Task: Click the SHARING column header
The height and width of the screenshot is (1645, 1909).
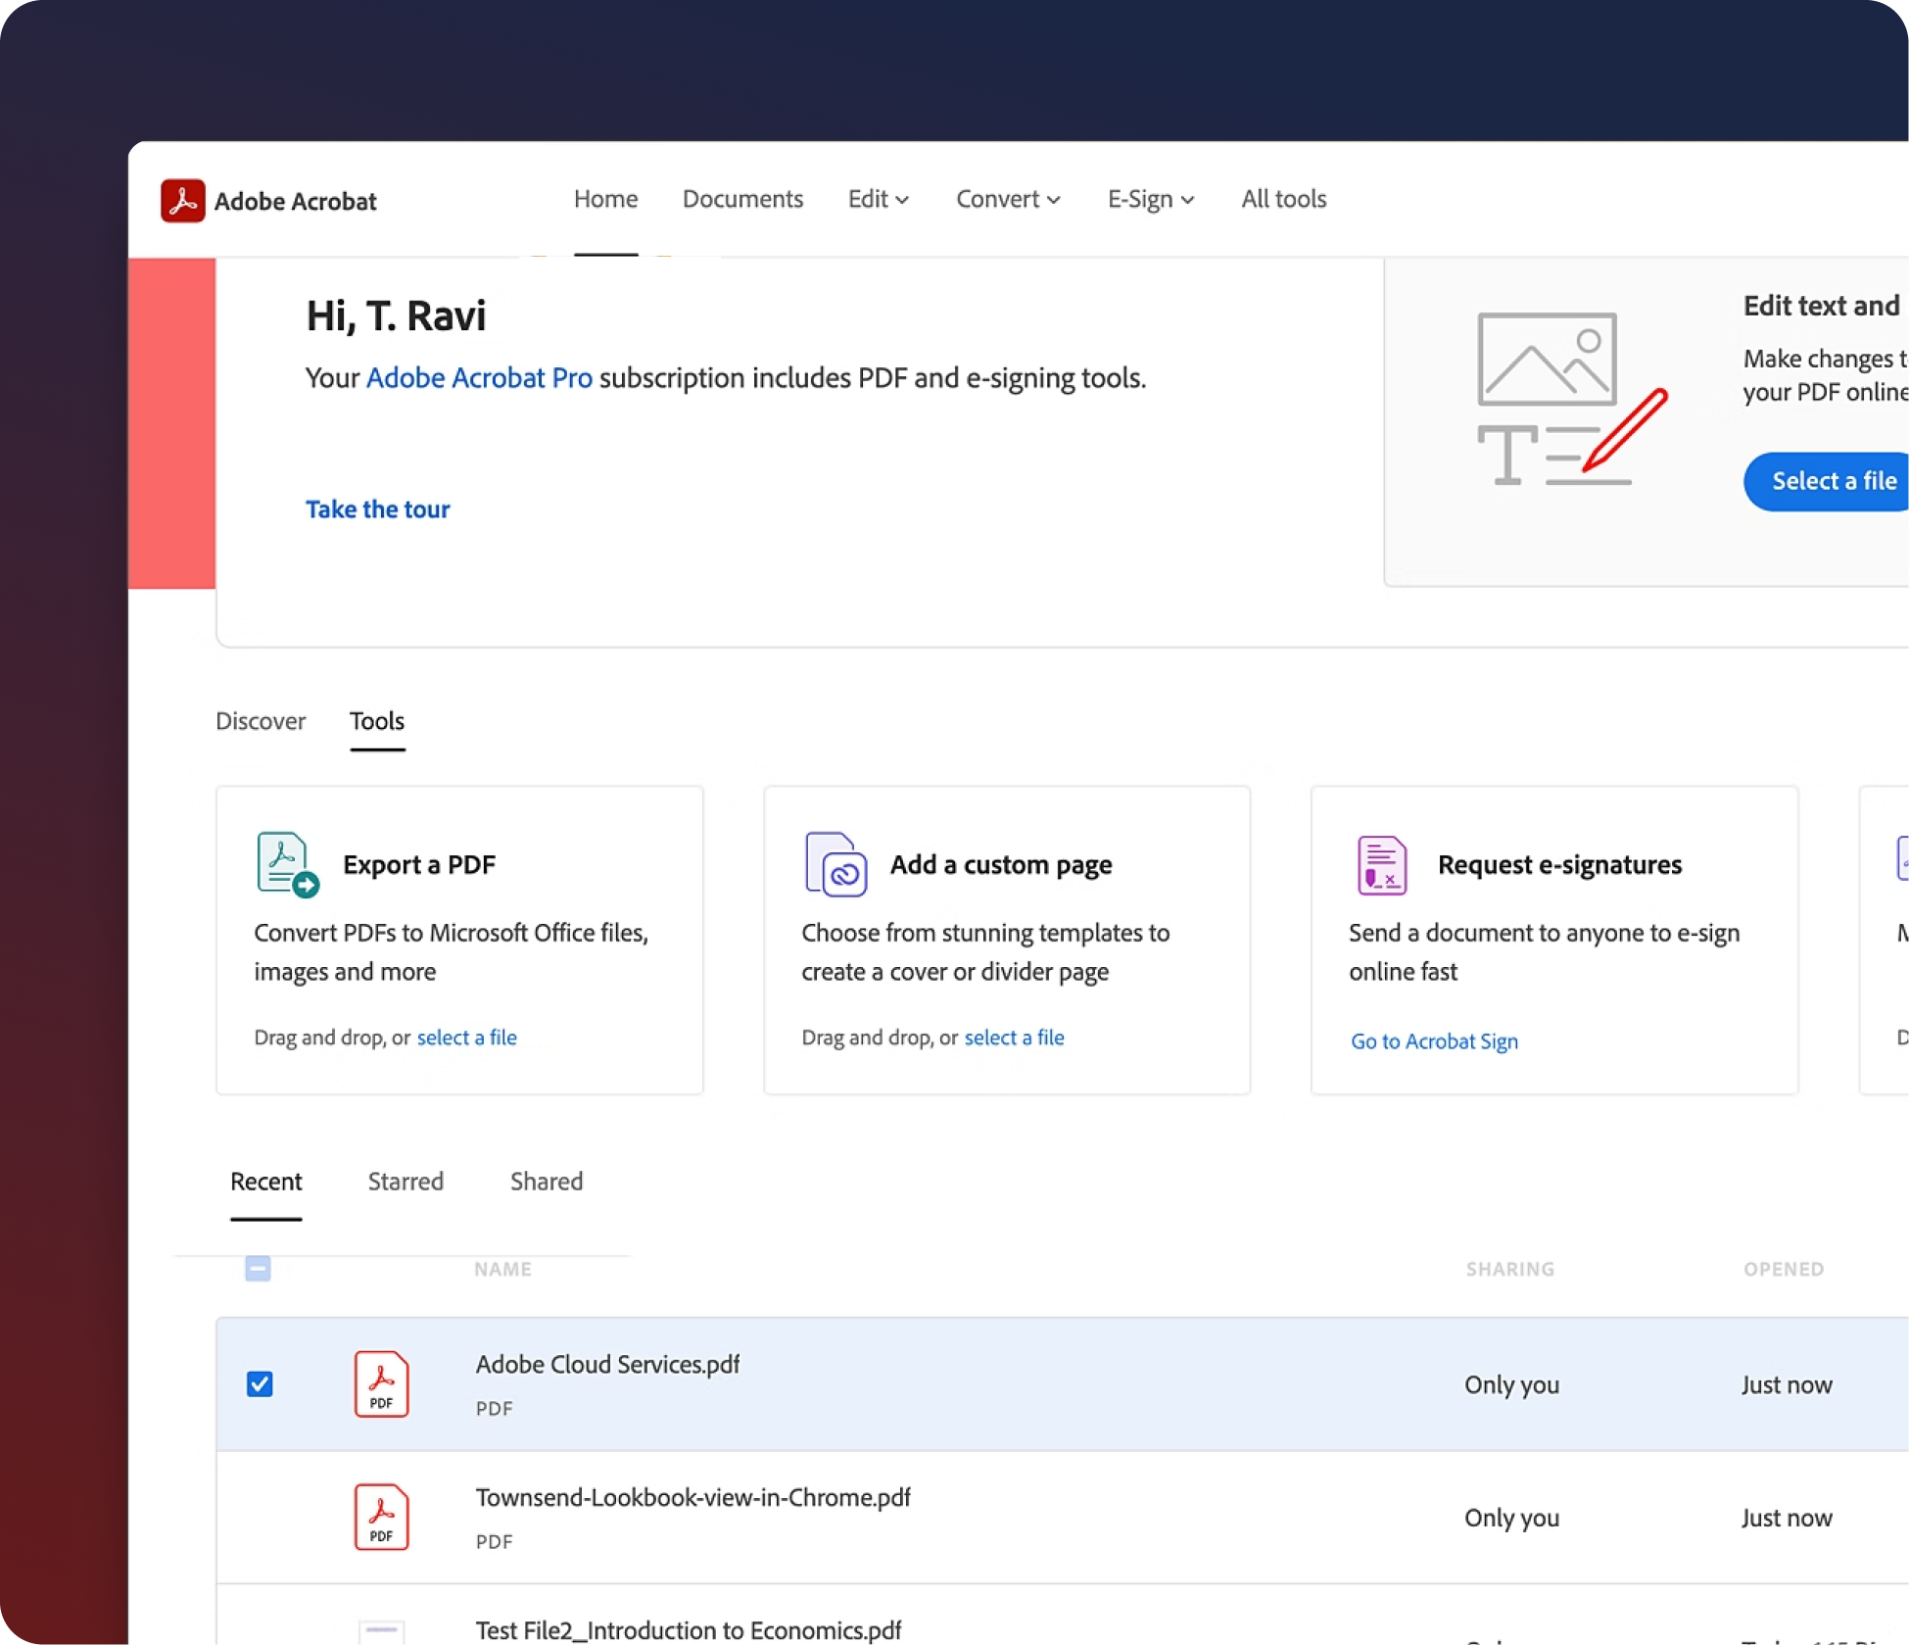Action: (1510, 1269)
